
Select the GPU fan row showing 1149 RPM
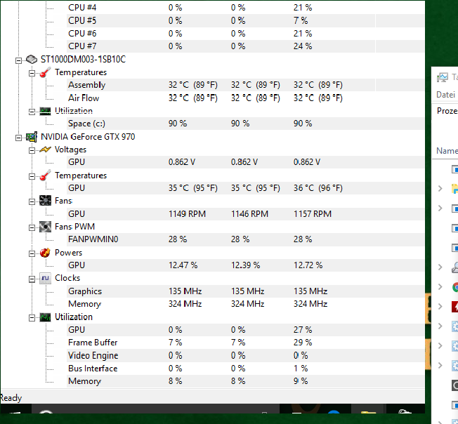[x=245, y=214]
